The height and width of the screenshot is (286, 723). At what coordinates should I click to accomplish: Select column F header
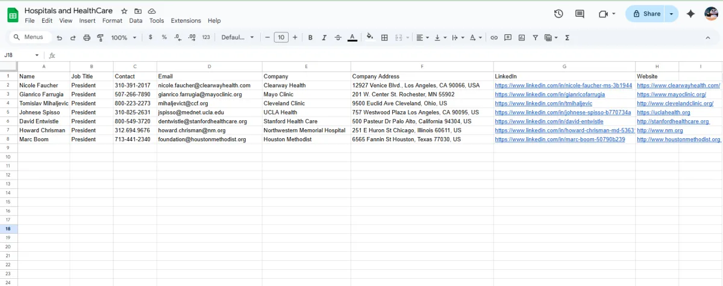[x=422, y=66]
